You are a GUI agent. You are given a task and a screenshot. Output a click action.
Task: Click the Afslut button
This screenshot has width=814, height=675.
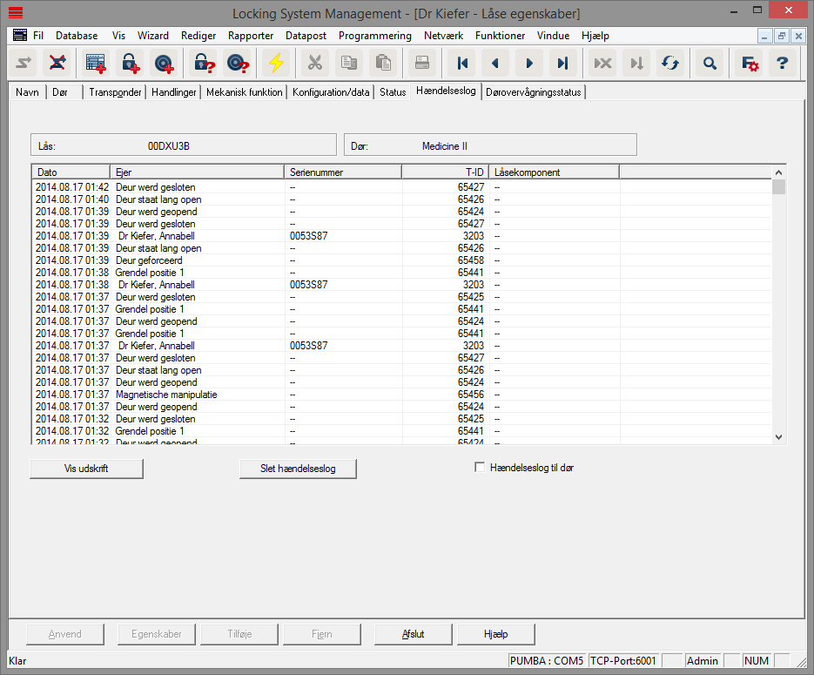click(x=412, y=633)
